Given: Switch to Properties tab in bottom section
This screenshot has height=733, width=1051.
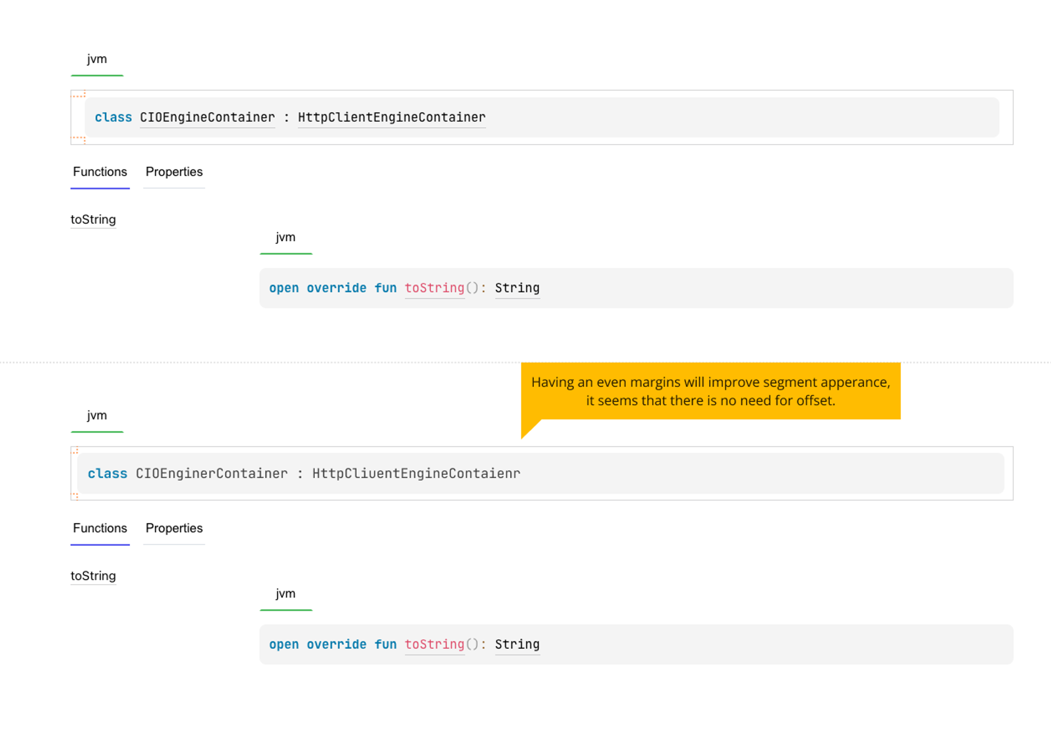Looking at the screenshot, I should click(174, 528).
